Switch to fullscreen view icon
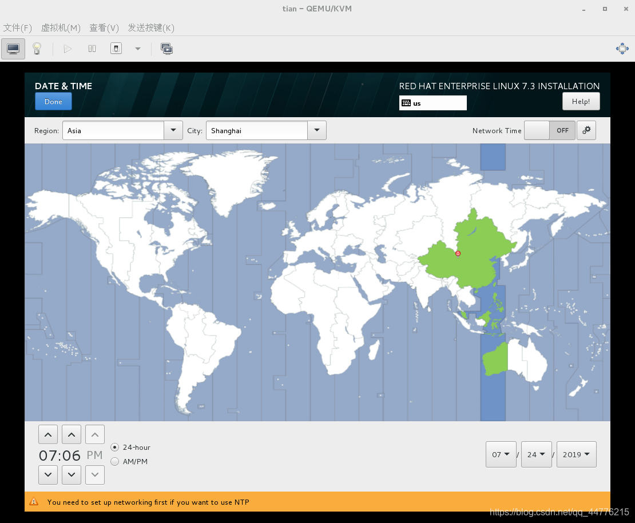635x523 pixels. (622, 49)
